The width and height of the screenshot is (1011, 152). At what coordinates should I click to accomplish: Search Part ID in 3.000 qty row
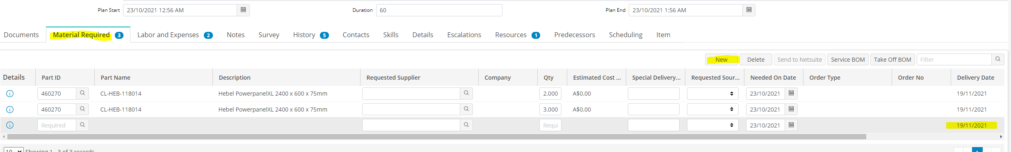coord(82,109)
